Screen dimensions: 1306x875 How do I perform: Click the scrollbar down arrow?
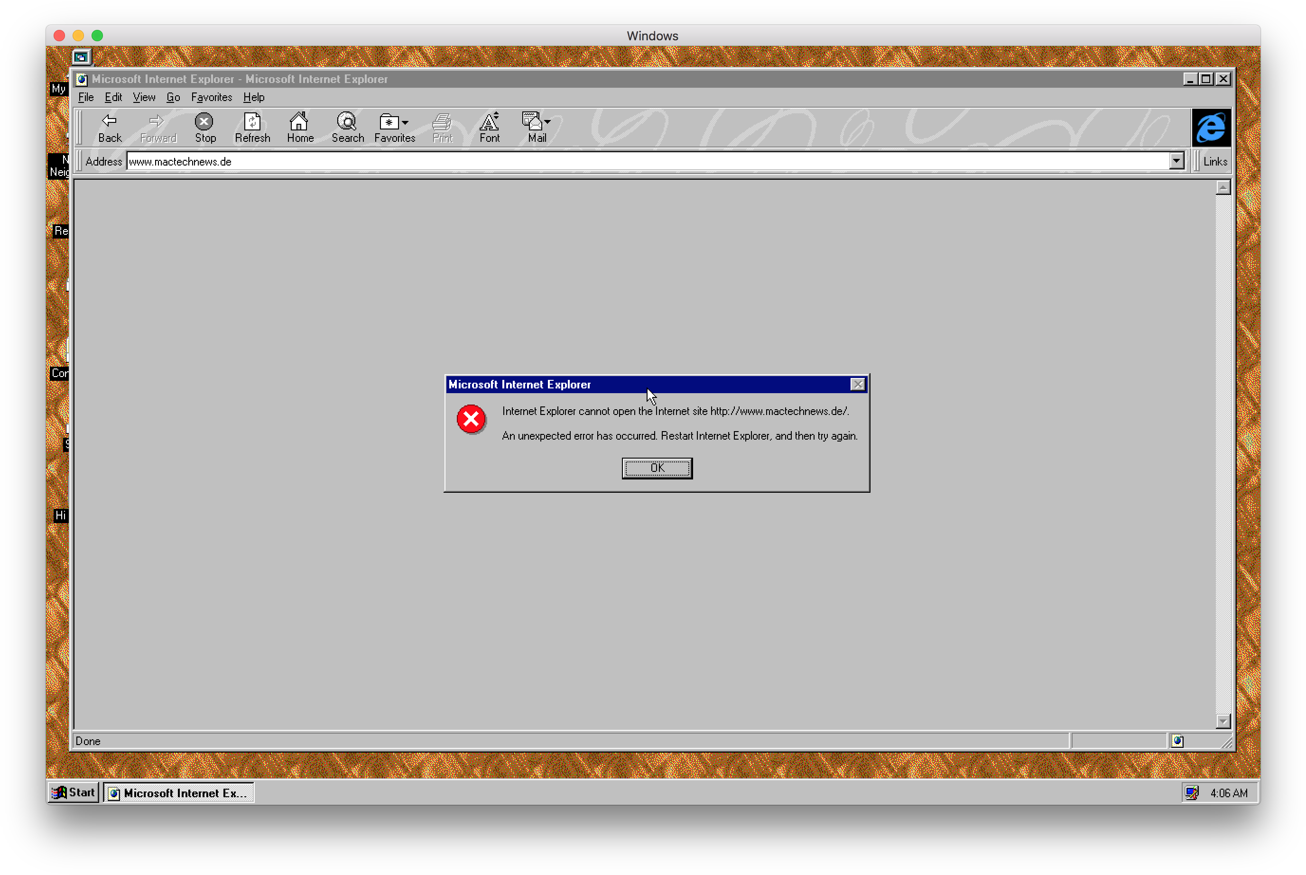pyautogui.click(x=1223, y=721)
